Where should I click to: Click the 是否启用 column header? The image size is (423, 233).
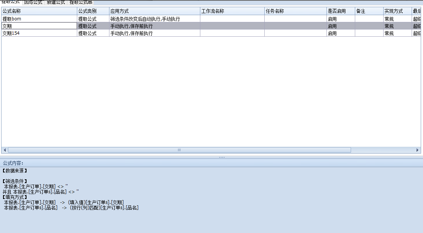click(340, 11)
